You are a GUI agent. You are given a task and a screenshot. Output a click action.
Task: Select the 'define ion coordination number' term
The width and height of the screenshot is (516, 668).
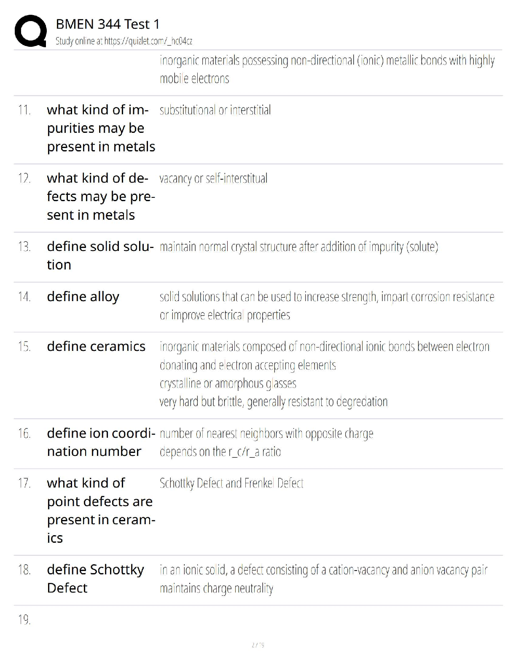[101, 442]
